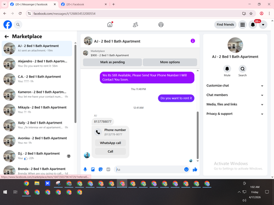
Task: Open the nine-dot menu grid icon
Action: [x=242, y=25]
